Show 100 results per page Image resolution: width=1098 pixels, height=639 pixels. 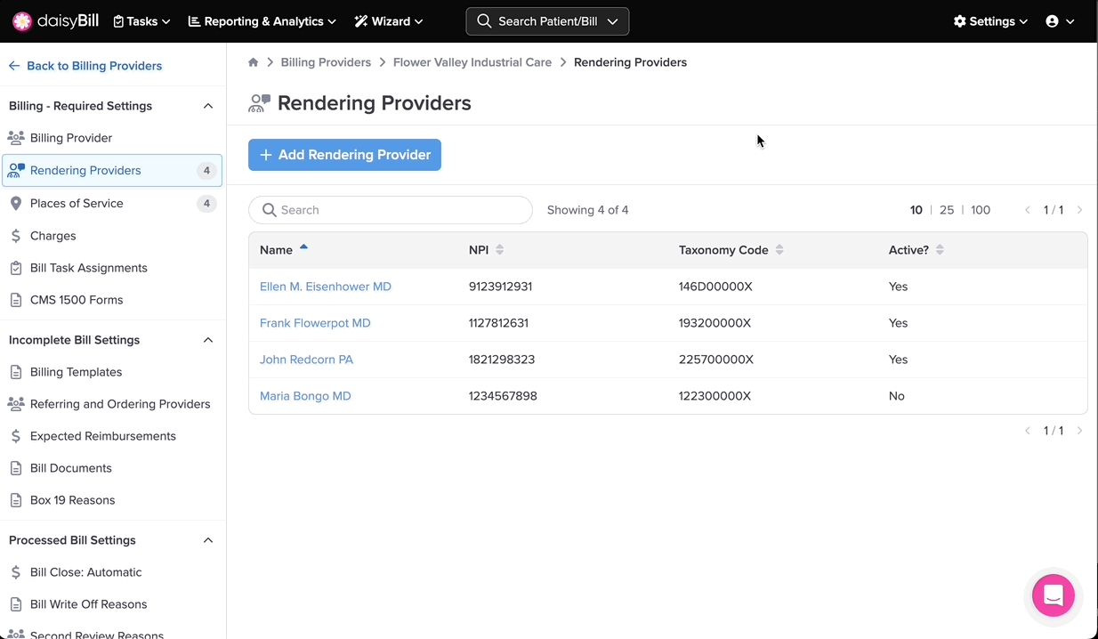pos(981,210)
